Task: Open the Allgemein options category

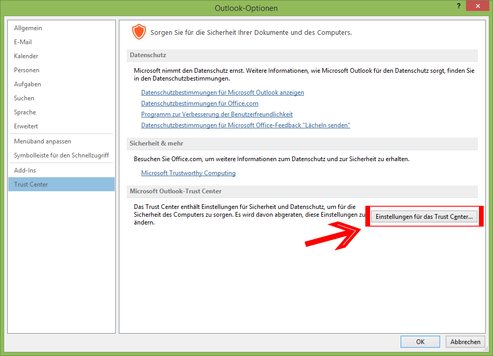Action: coord(61,28)
